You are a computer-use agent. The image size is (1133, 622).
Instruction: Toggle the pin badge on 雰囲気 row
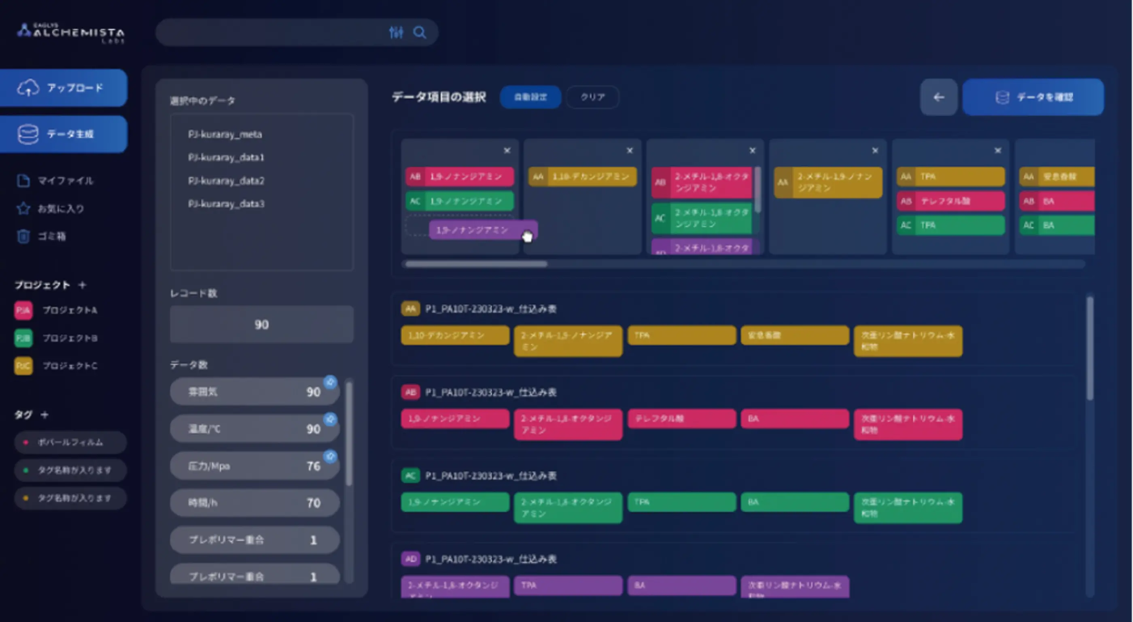coord(330,382)
